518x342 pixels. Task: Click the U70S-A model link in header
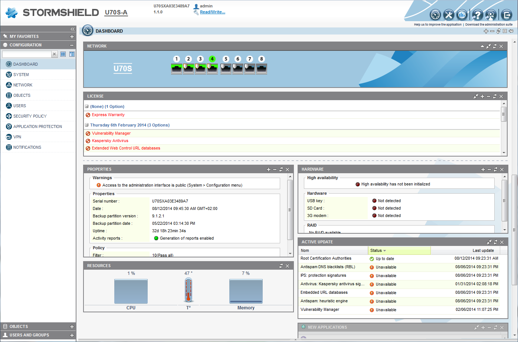coord(116,12)
